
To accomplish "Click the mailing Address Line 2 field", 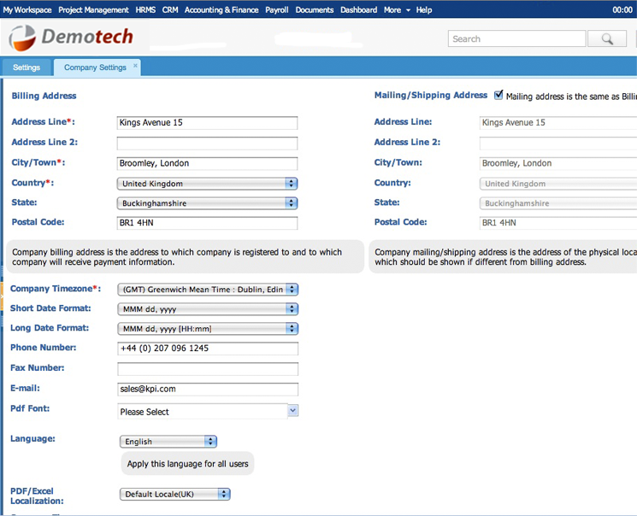I will [x=558, y=143].
